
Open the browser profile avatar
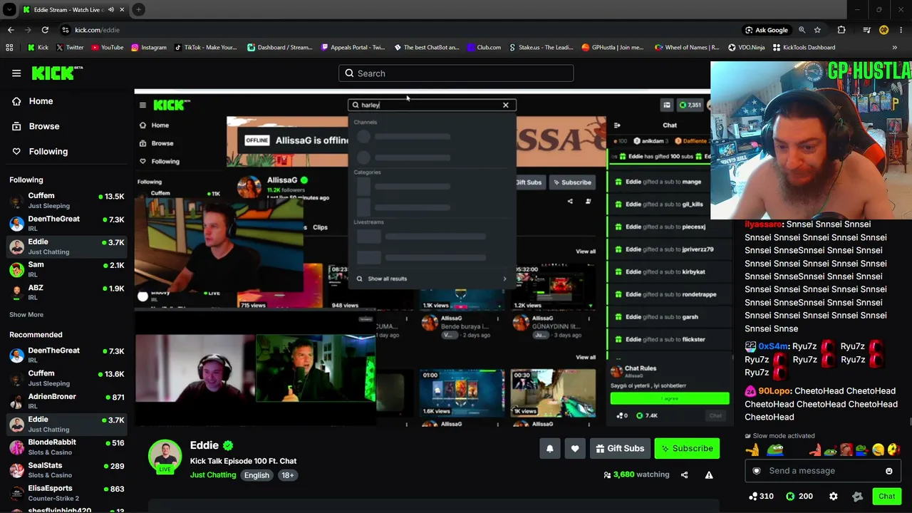coord(884,30)
